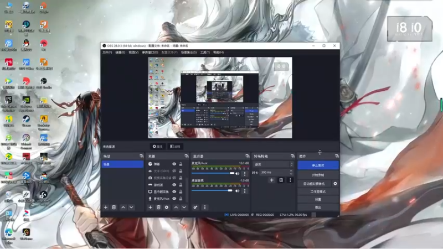Float the Scenes (场景) dock panel

pos(141,156)
